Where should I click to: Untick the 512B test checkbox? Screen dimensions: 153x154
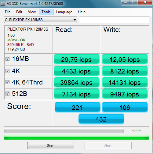[7, 93]
